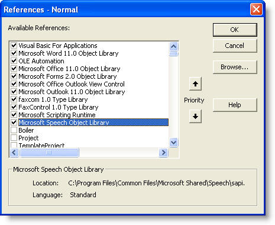The height and width of the screenshot is (225, 275).
Task: Toggle the OLE Automation checkbox
Action: pos(14,61)
